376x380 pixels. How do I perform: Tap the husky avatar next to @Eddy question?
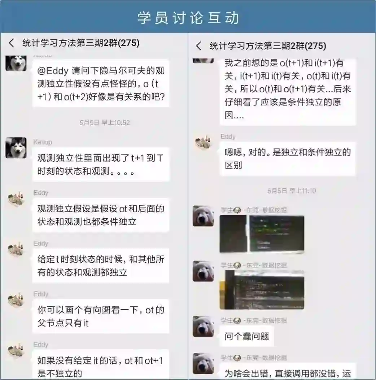pos(16,63)
